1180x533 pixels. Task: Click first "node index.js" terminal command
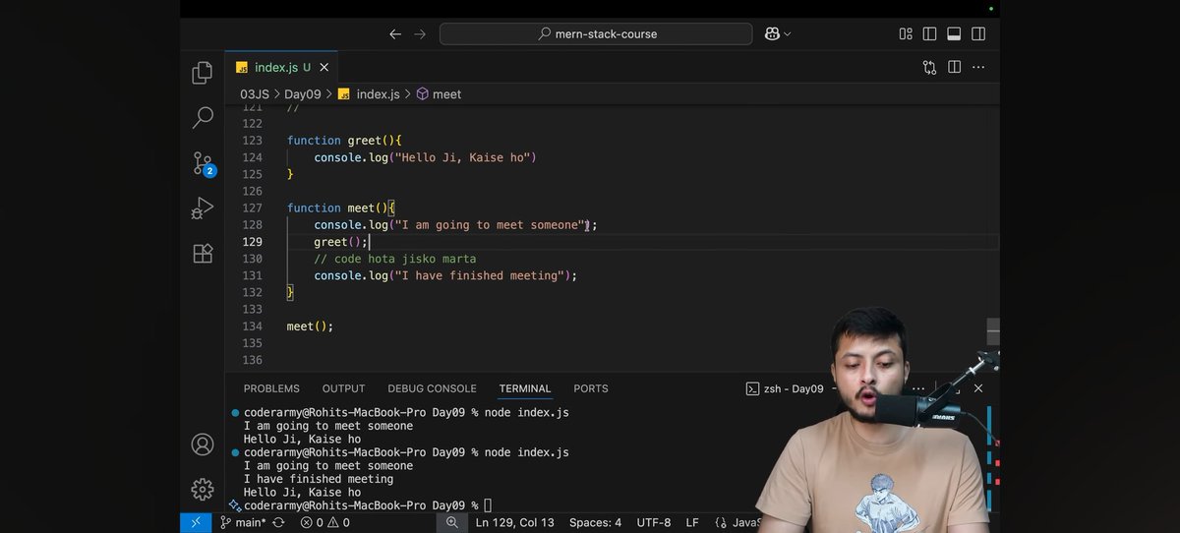526,412
